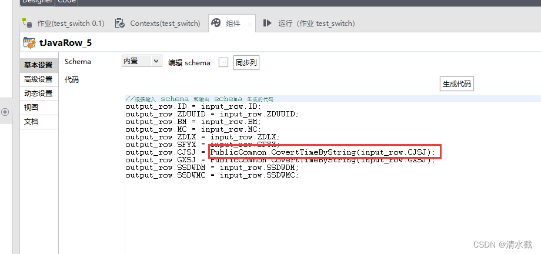This screenshot has width=541, height=254.
Task: Click the run play icon beside 运行
Action: (x=268, y=23)
